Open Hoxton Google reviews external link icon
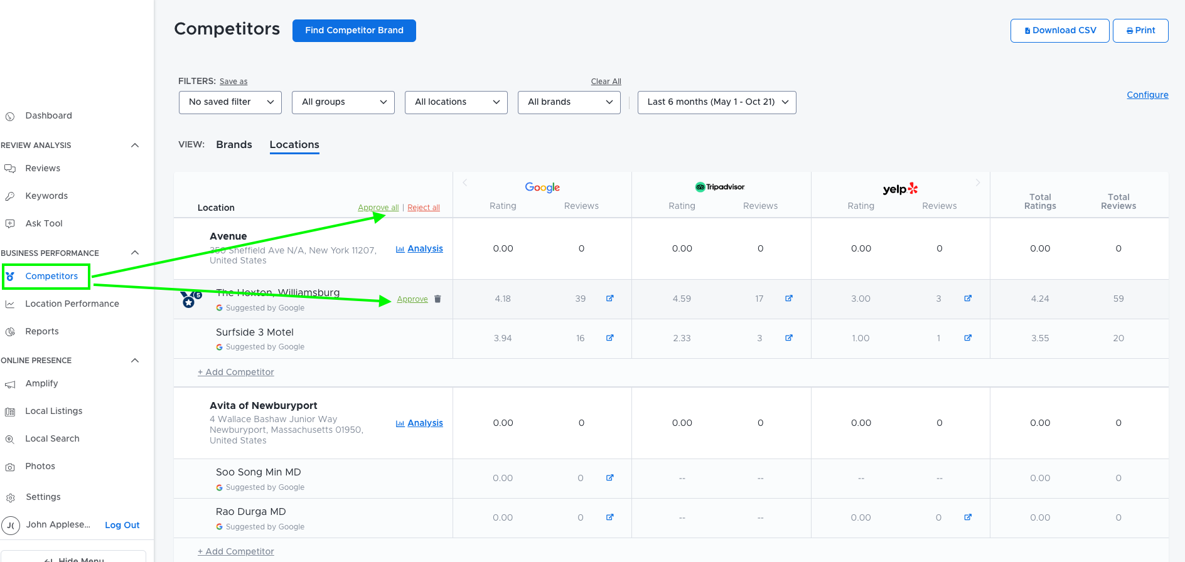 pyautogui.click(x=609, y=299)
